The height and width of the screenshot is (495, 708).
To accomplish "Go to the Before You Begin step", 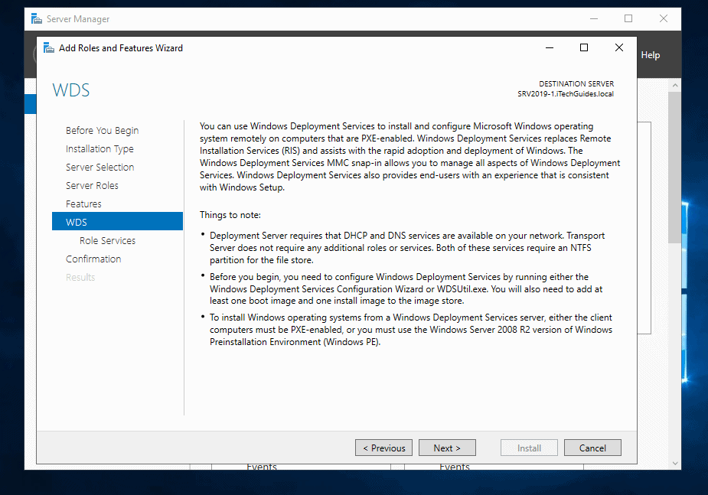I will (102, 131).
